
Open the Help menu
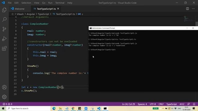[70, 3]
